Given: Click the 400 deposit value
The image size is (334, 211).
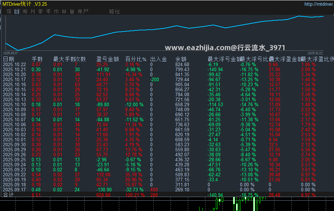Looking at the screenshot, I should point(154,190).
